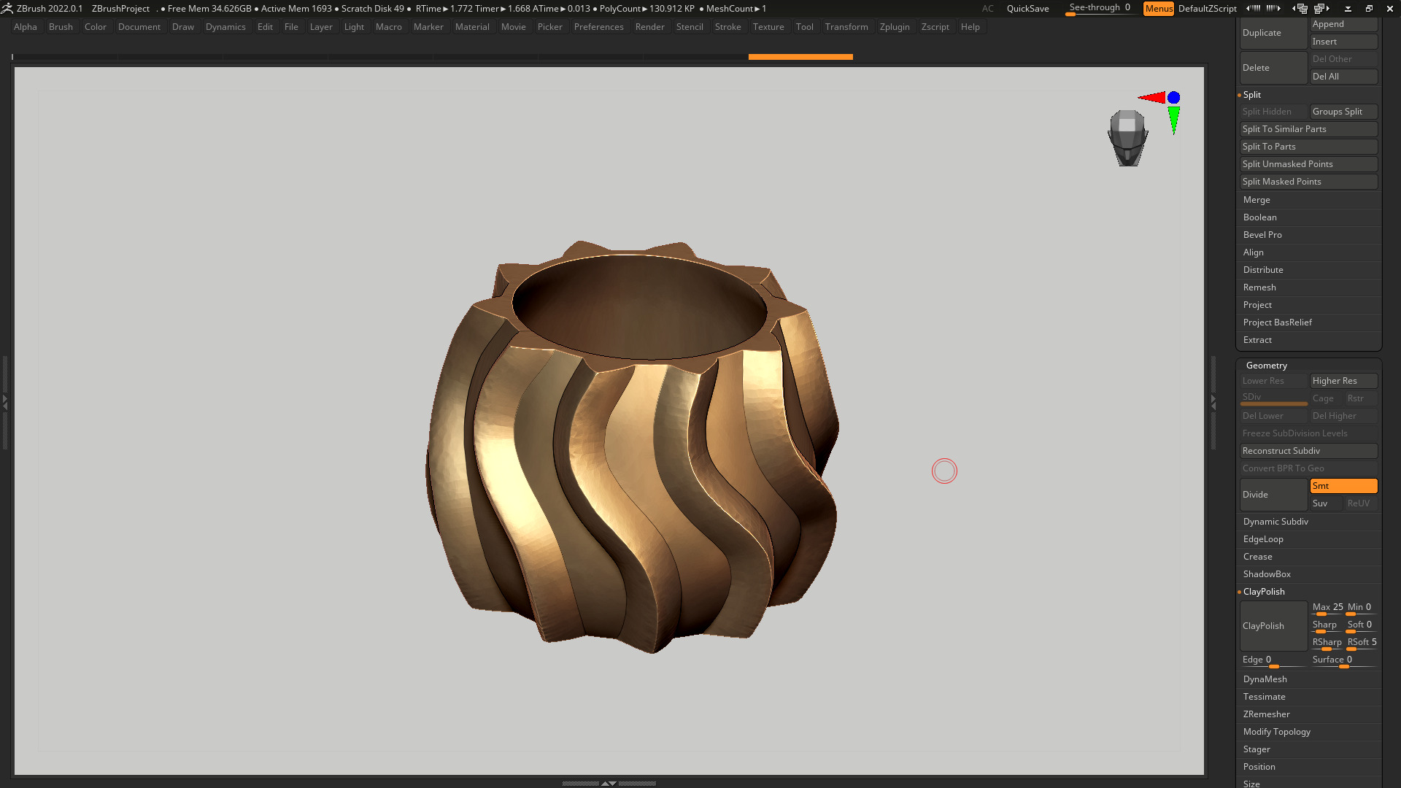Expand the Dynamic Subdiv section
The image size is (1401, 788).
(x=1275, y=522)
